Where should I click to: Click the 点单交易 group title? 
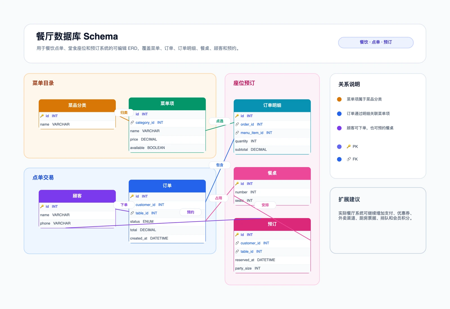tap(43, 177)
